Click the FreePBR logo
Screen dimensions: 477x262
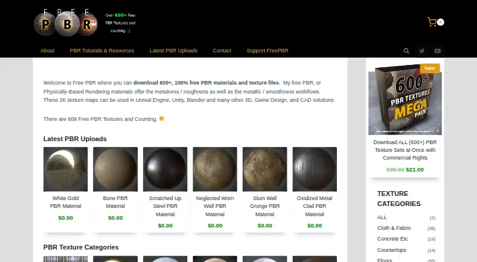(66, 23)
